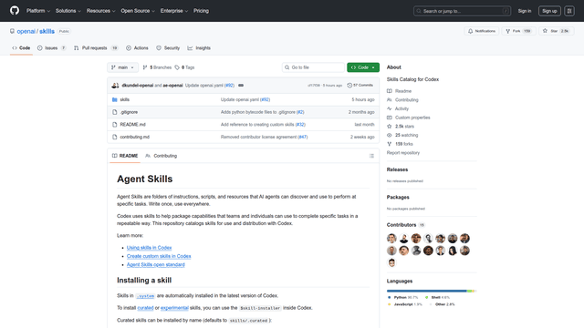The width and height of the screenshot is (584, 328).
Task: Open the openai owner link
Action: [26, 31]
